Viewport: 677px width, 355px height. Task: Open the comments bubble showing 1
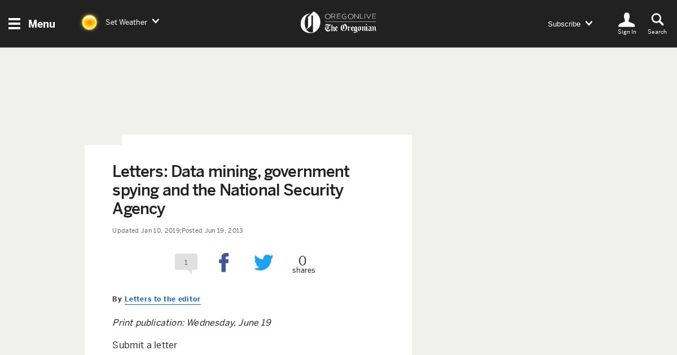186,263
